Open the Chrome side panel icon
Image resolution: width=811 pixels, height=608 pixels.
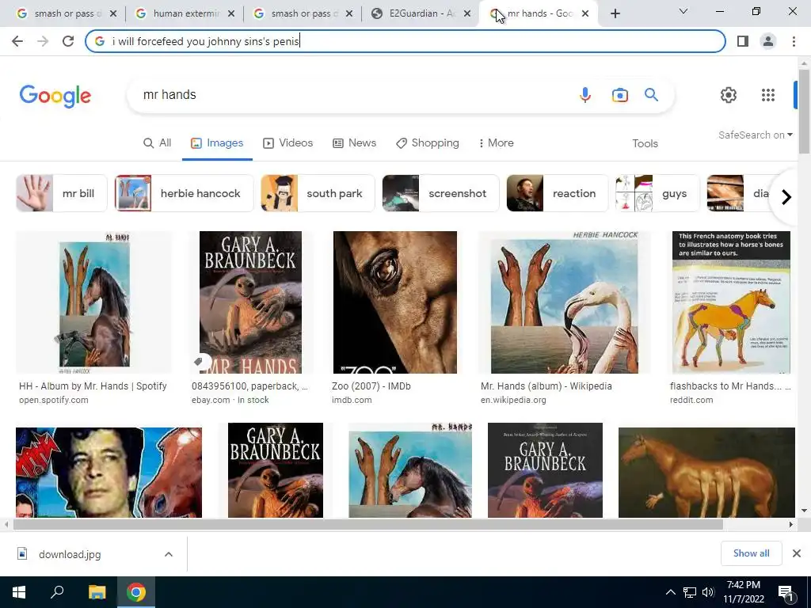[743, 41]
